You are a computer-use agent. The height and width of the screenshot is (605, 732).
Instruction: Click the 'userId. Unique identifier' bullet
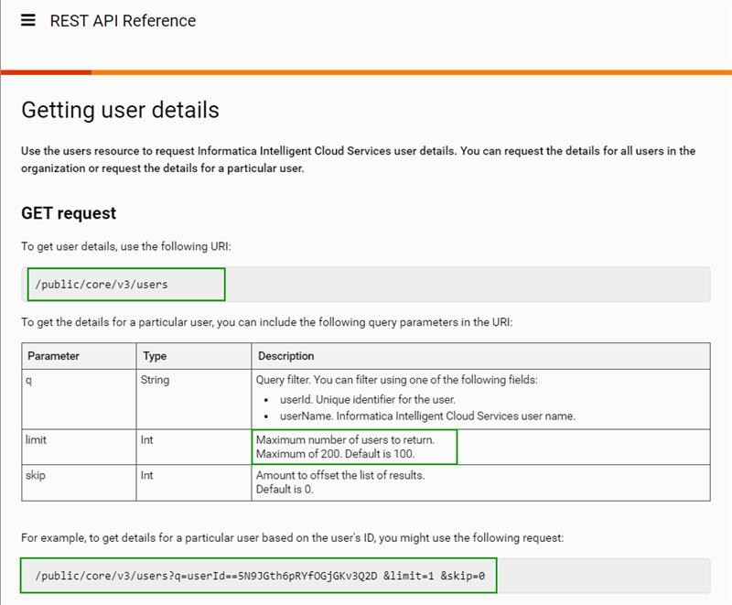pos(368,400)
